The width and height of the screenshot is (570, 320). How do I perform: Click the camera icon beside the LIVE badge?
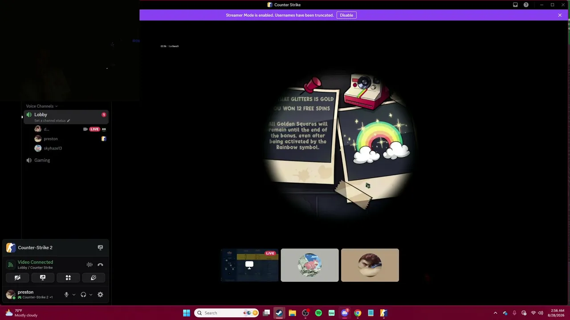tap(85, 129)
